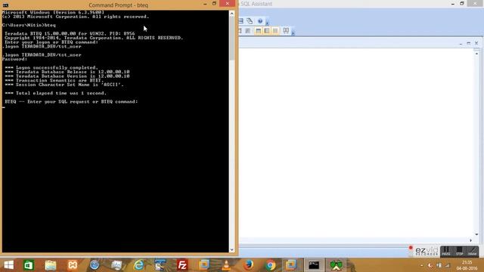Screen dimensions: 484x272
Task: Click Command Prompt scrollbar up arrow
Action: pyautogui.click(x=232, y=14)
